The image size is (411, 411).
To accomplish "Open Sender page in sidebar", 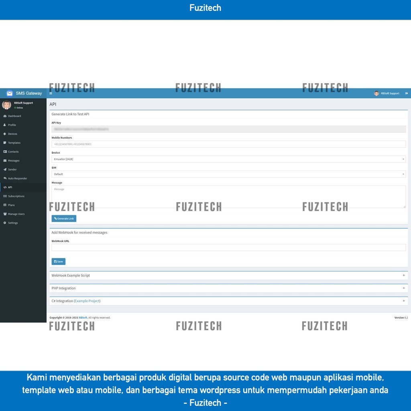I will tap(23, 169).
